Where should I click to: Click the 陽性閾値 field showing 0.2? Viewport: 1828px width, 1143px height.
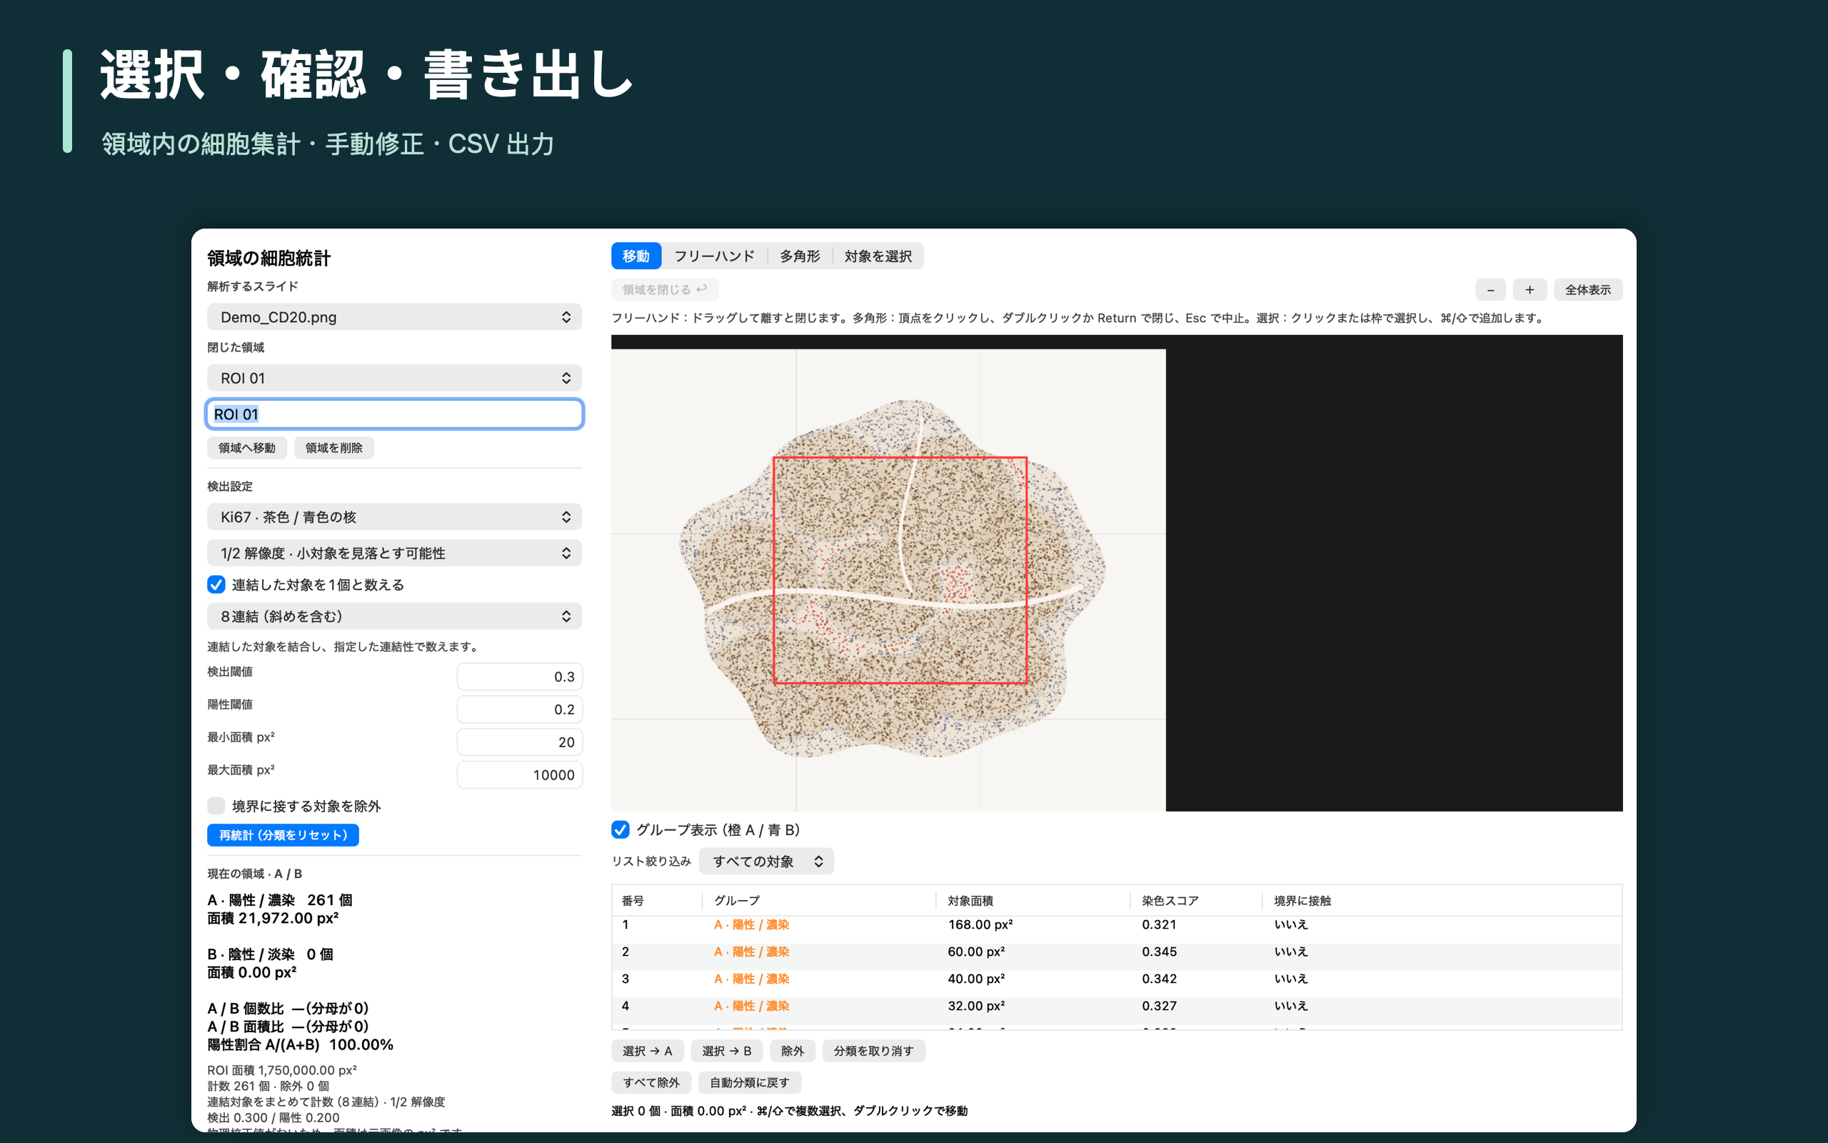point(520,709)
